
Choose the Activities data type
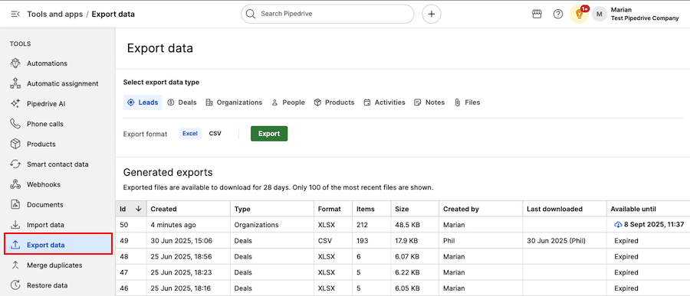click(x=385, y=102)
